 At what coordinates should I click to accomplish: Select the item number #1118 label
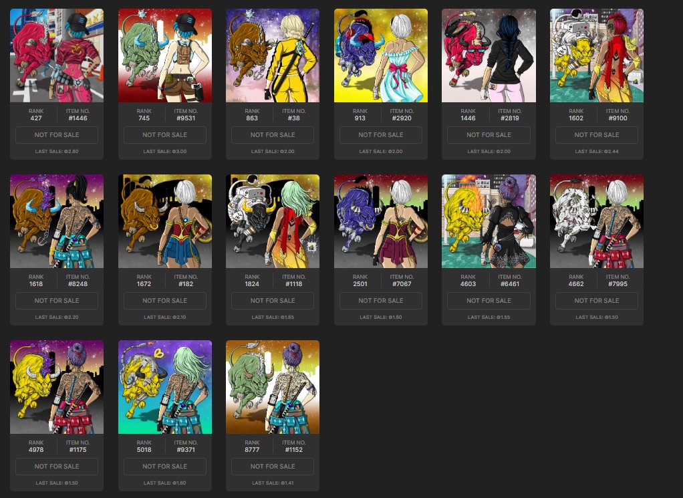coord(293,283)
